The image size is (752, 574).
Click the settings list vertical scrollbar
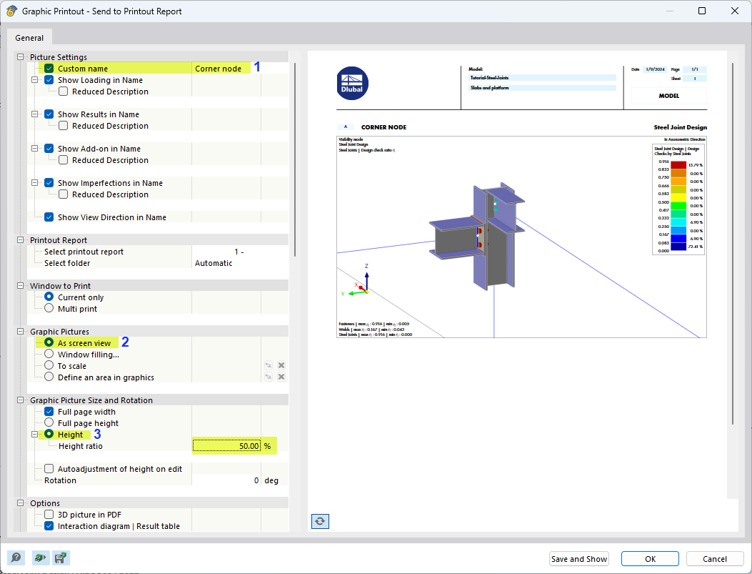(295, 159)
